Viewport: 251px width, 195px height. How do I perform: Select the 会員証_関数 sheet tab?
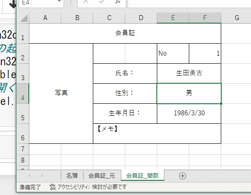tap(142, 175)
